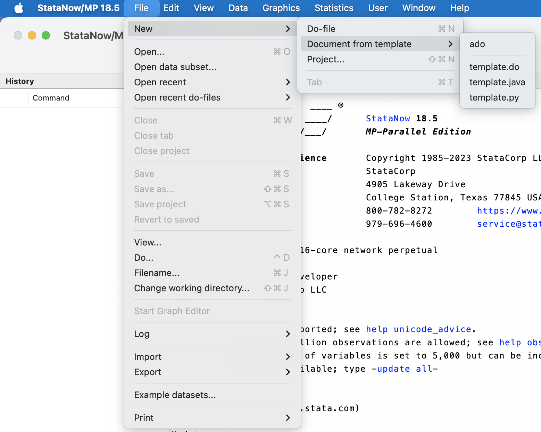
Task: Expand Open recent do-files submenu
Action: 212,97
